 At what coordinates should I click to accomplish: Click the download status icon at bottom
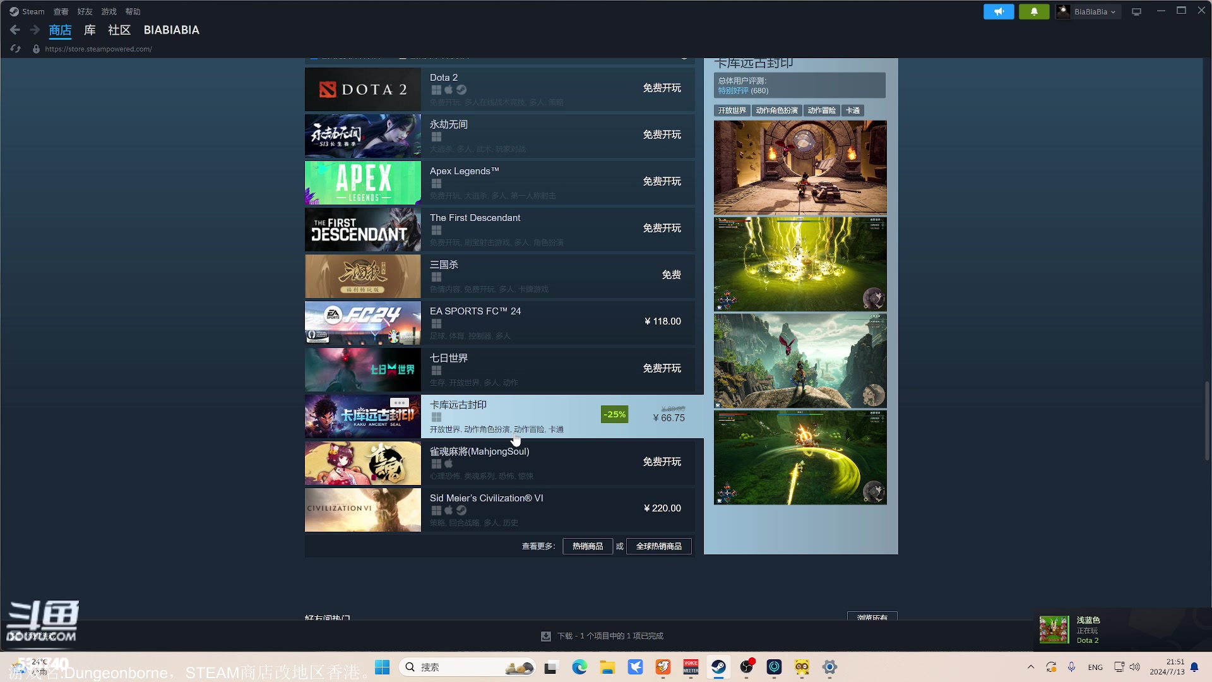pyautogui.click(x=546, y=636)
